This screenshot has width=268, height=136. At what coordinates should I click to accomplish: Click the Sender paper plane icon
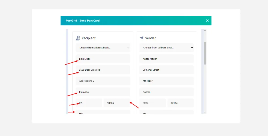click(x=142, y=38)
